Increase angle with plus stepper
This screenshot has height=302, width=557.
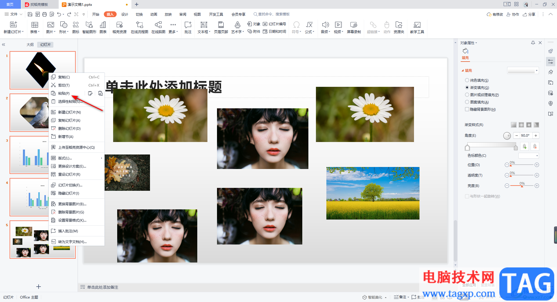[x=536, y=136]
